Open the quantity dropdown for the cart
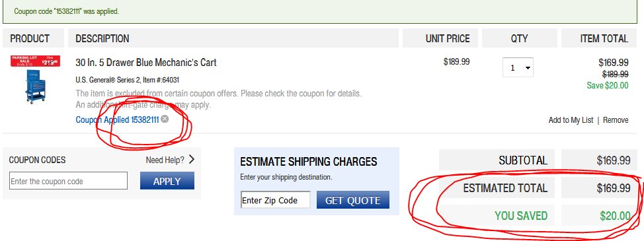644x241 pixels. click(x=518, y=67)
